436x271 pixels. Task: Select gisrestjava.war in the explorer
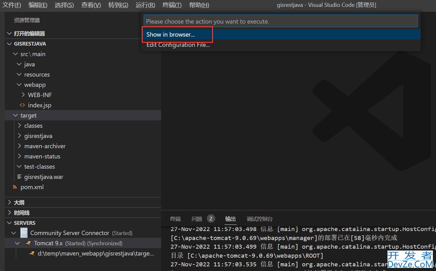[x=44, y=177]
